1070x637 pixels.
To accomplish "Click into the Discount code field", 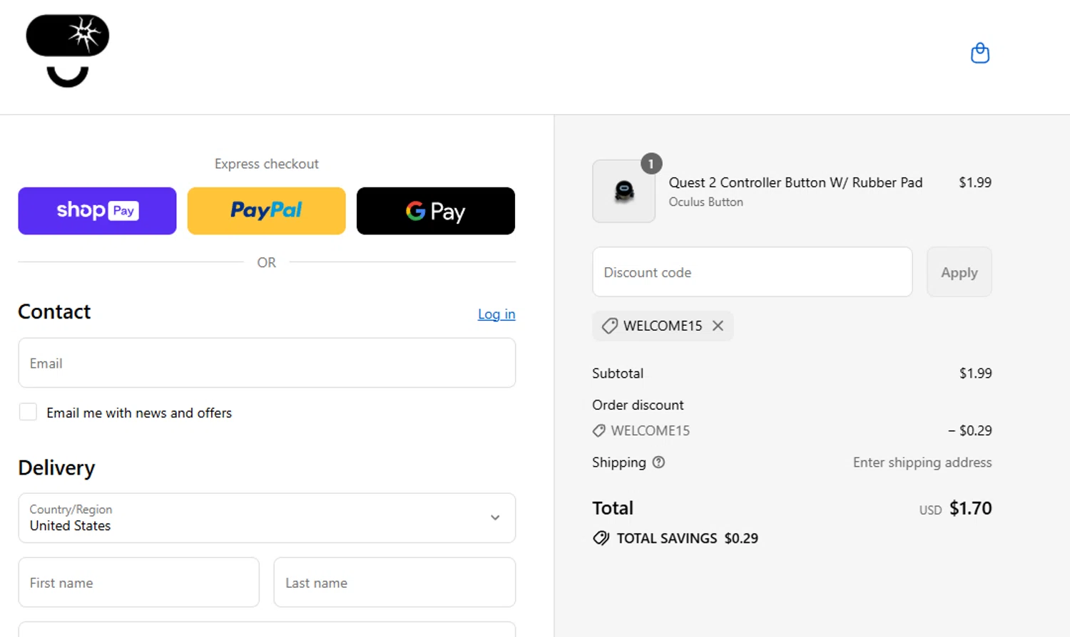I will pyautogui.click(x=753, y=272).
